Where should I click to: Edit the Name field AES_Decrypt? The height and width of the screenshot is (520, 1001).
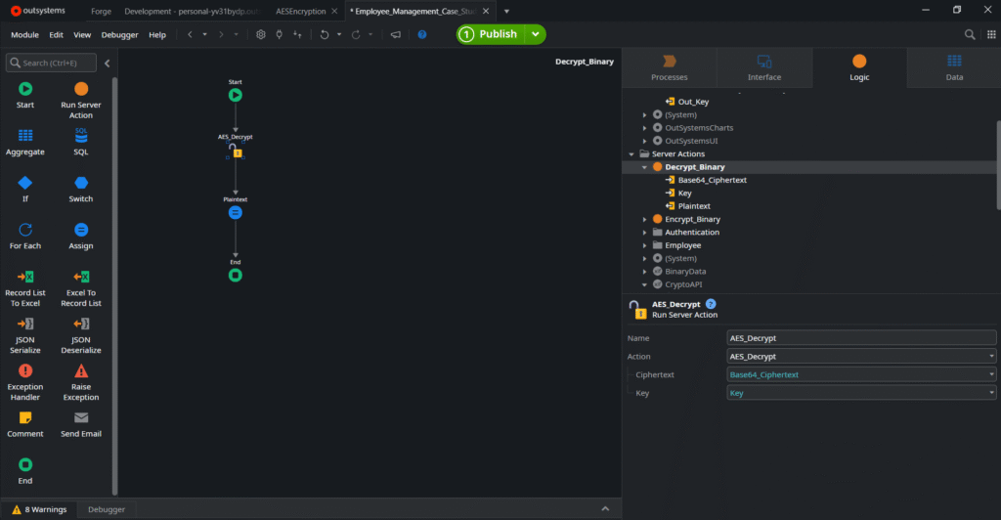[861, 338]
